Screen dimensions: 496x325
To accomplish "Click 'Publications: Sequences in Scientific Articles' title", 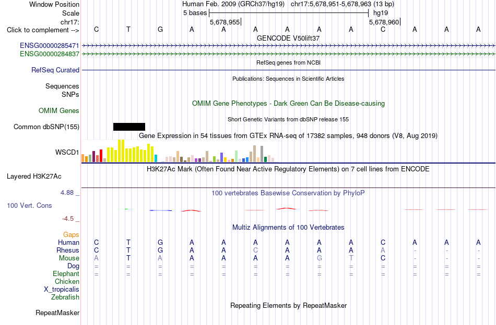I will pos(288,79).
